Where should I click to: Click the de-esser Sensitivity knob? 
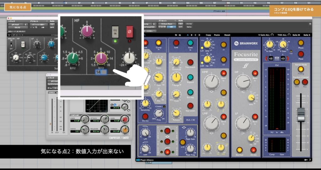[x=145, y=103]
